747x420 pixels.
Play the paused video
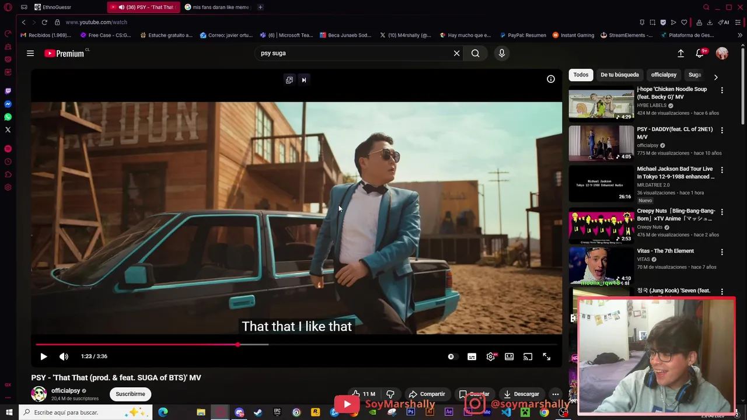(44, 356)
